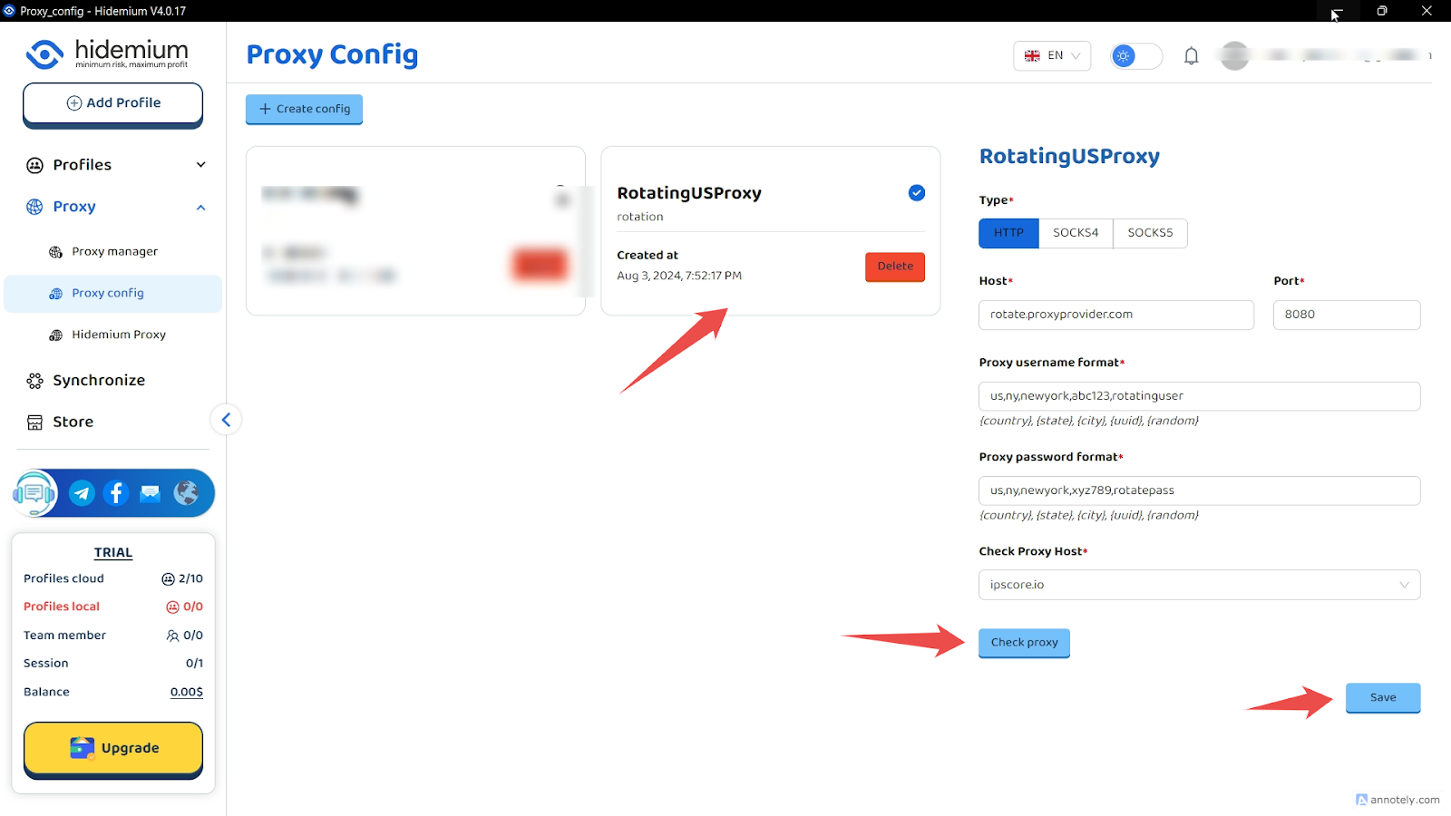Click the Store icon

click(x=34, y=423)
